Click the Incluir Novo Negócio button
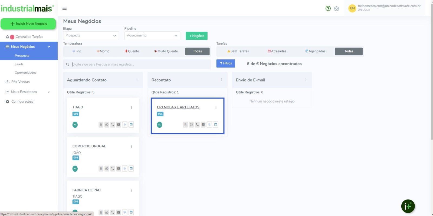Viewport: 433px width, 216px height. [x=28, y=24]
